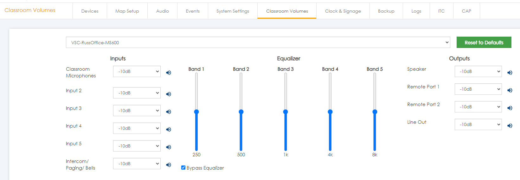Image resolution: width=520 pixels, height=180 pixels.
Task: Click the Intercom/Paging/Bells speaker icon
Action: tap(169, 165)
